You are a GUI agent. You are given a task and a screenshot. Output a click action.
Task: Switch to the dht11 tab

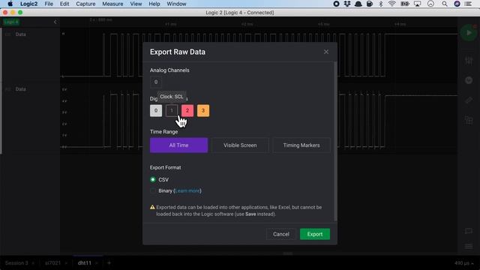(x=85, y=263)
